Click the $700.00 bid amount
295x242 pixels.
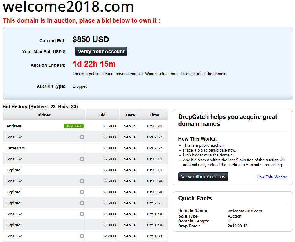coord(110,170)
